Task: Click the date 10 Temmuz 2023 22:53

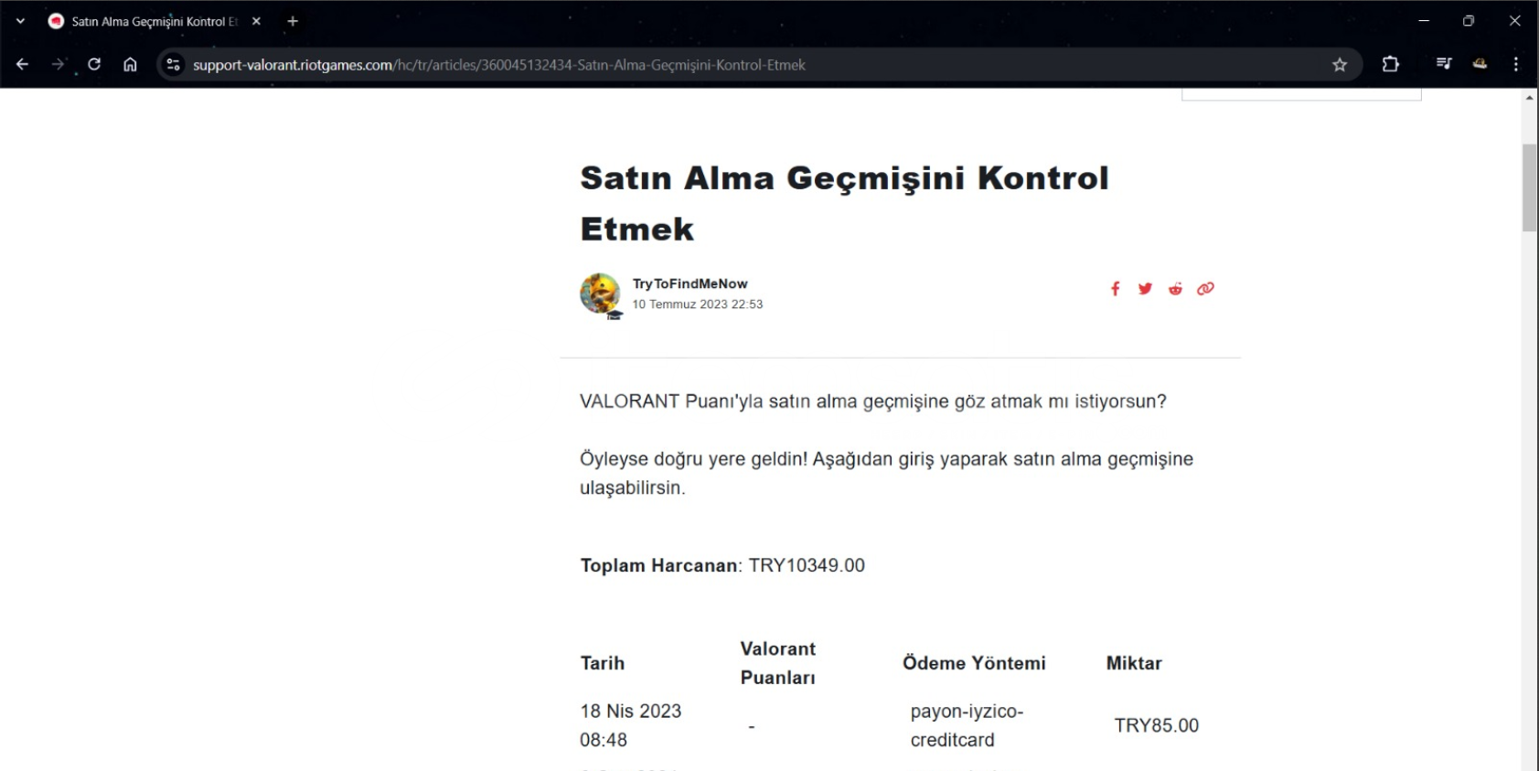Action: coord(697,305)
